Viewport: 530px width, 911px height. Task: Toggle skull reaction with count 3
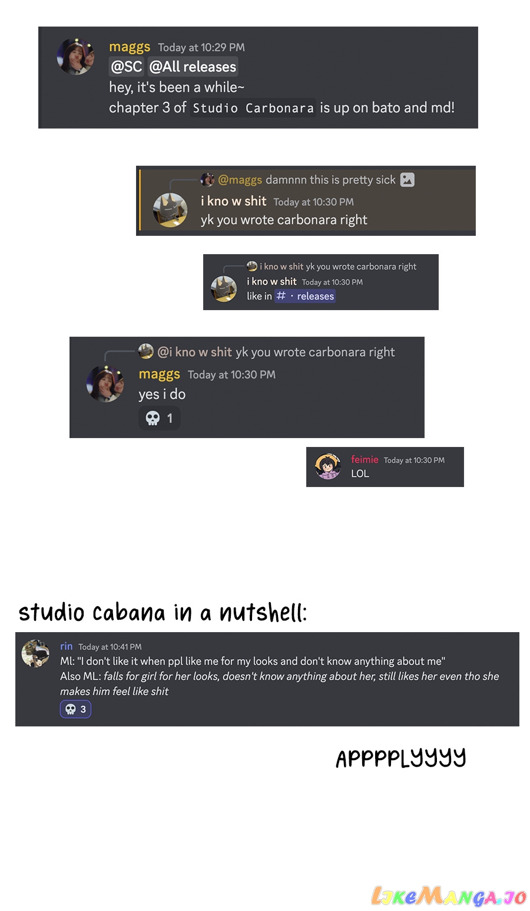tap(75, 709)
